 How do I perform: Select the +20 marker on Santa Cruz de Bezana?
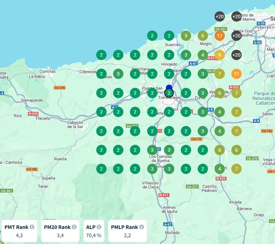point(236,36)
